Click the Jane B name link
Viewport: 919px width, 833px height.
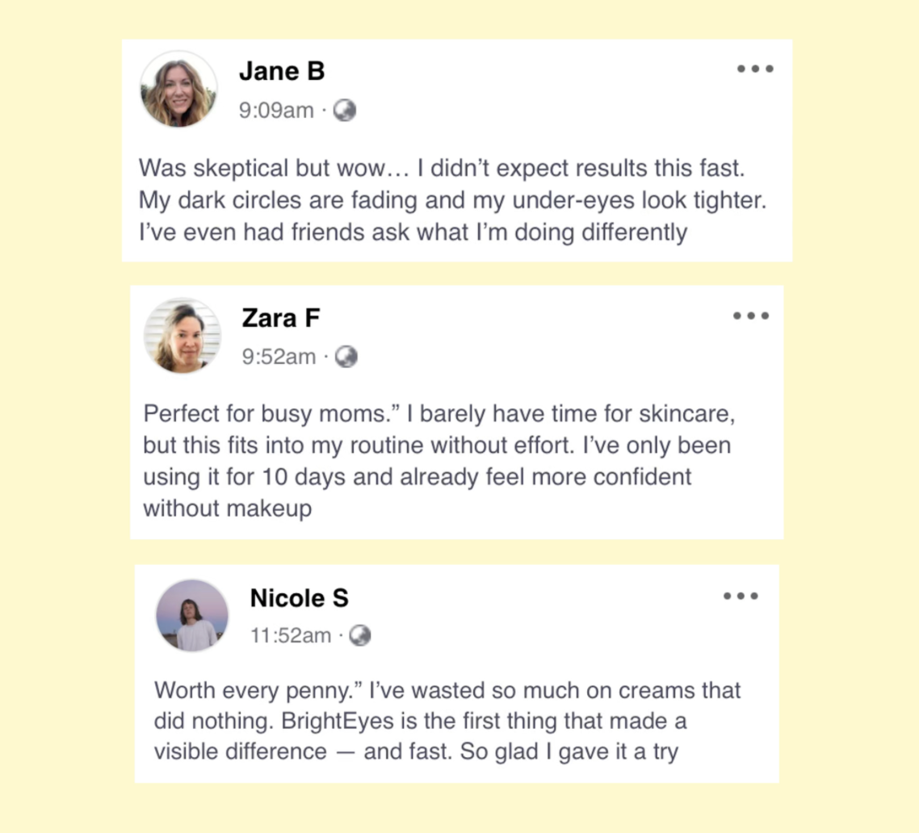tap(282, 71)
